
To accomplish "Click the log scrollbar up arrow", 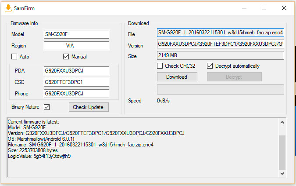I will [282, 122].
